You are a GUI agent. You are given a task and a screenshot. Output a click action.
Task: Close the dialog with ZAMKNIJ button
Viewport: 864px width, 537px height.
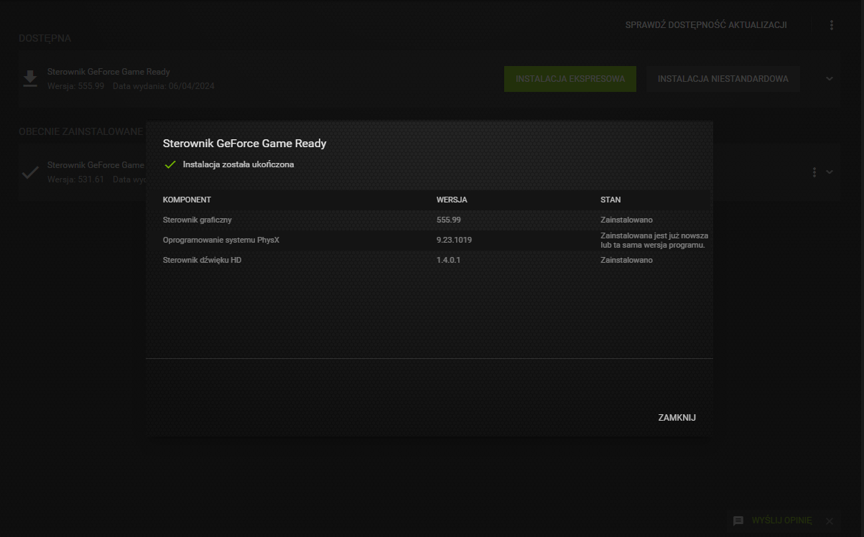(x=677, y=418)
